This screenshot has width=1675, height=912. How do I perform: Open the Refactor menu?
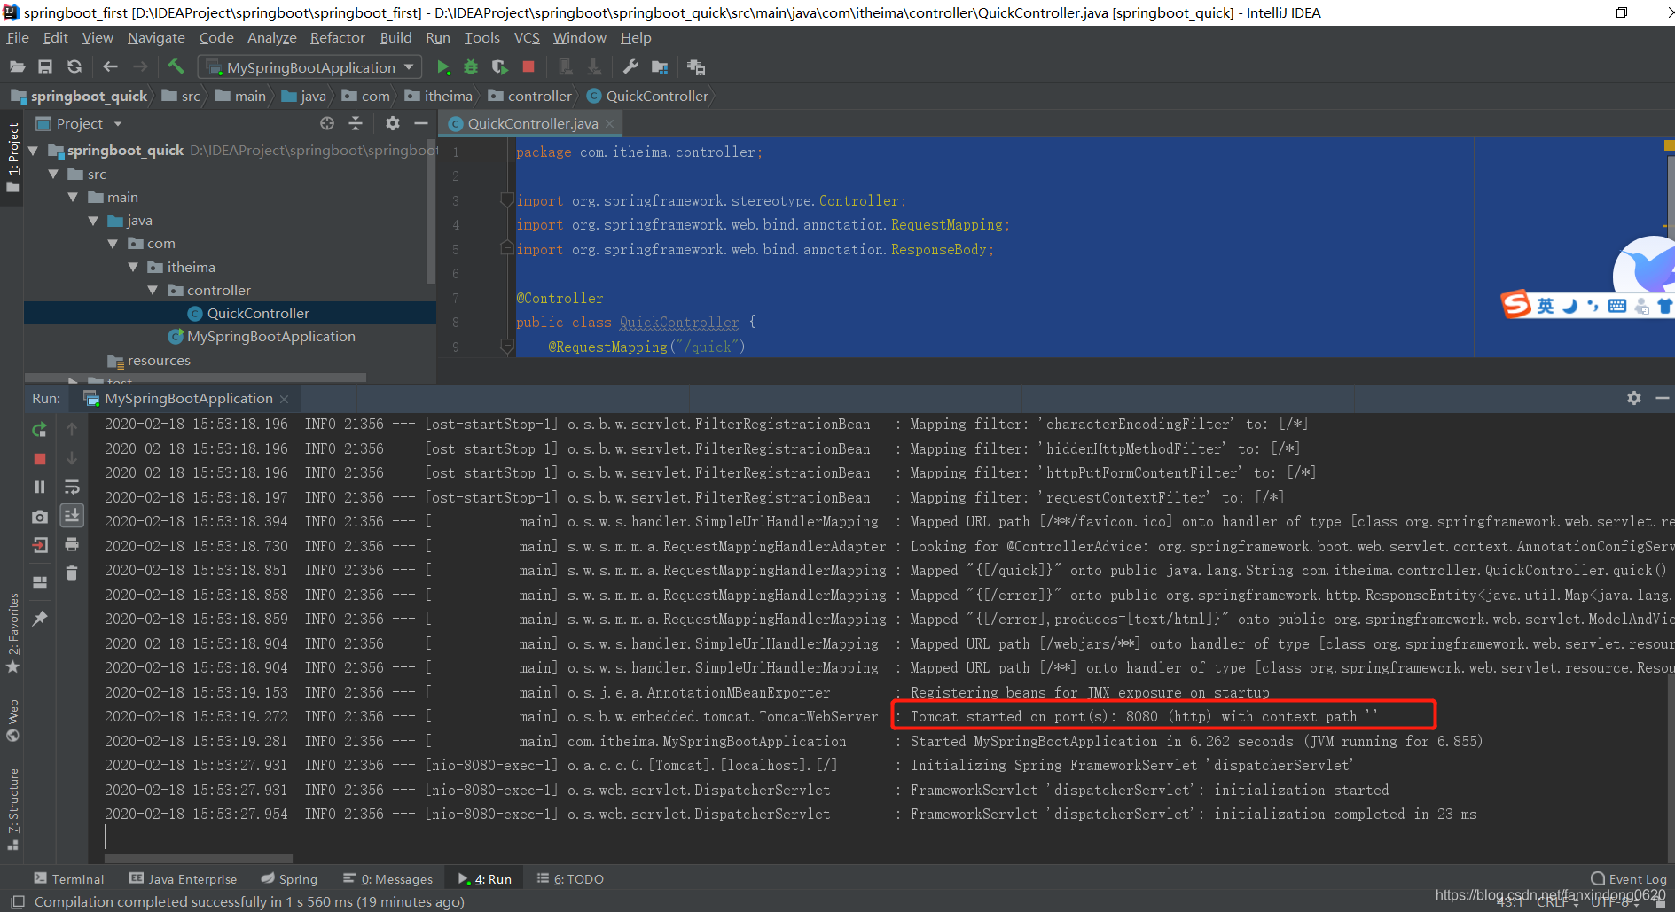337,38
